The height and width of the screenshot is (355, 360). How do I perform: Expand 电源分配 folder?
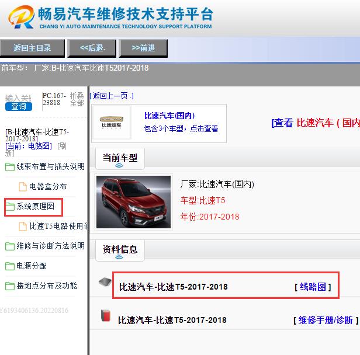pos(32,266)
